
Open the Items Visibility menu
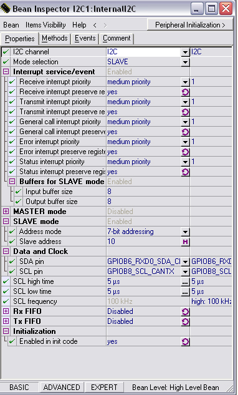coord(45,25)
